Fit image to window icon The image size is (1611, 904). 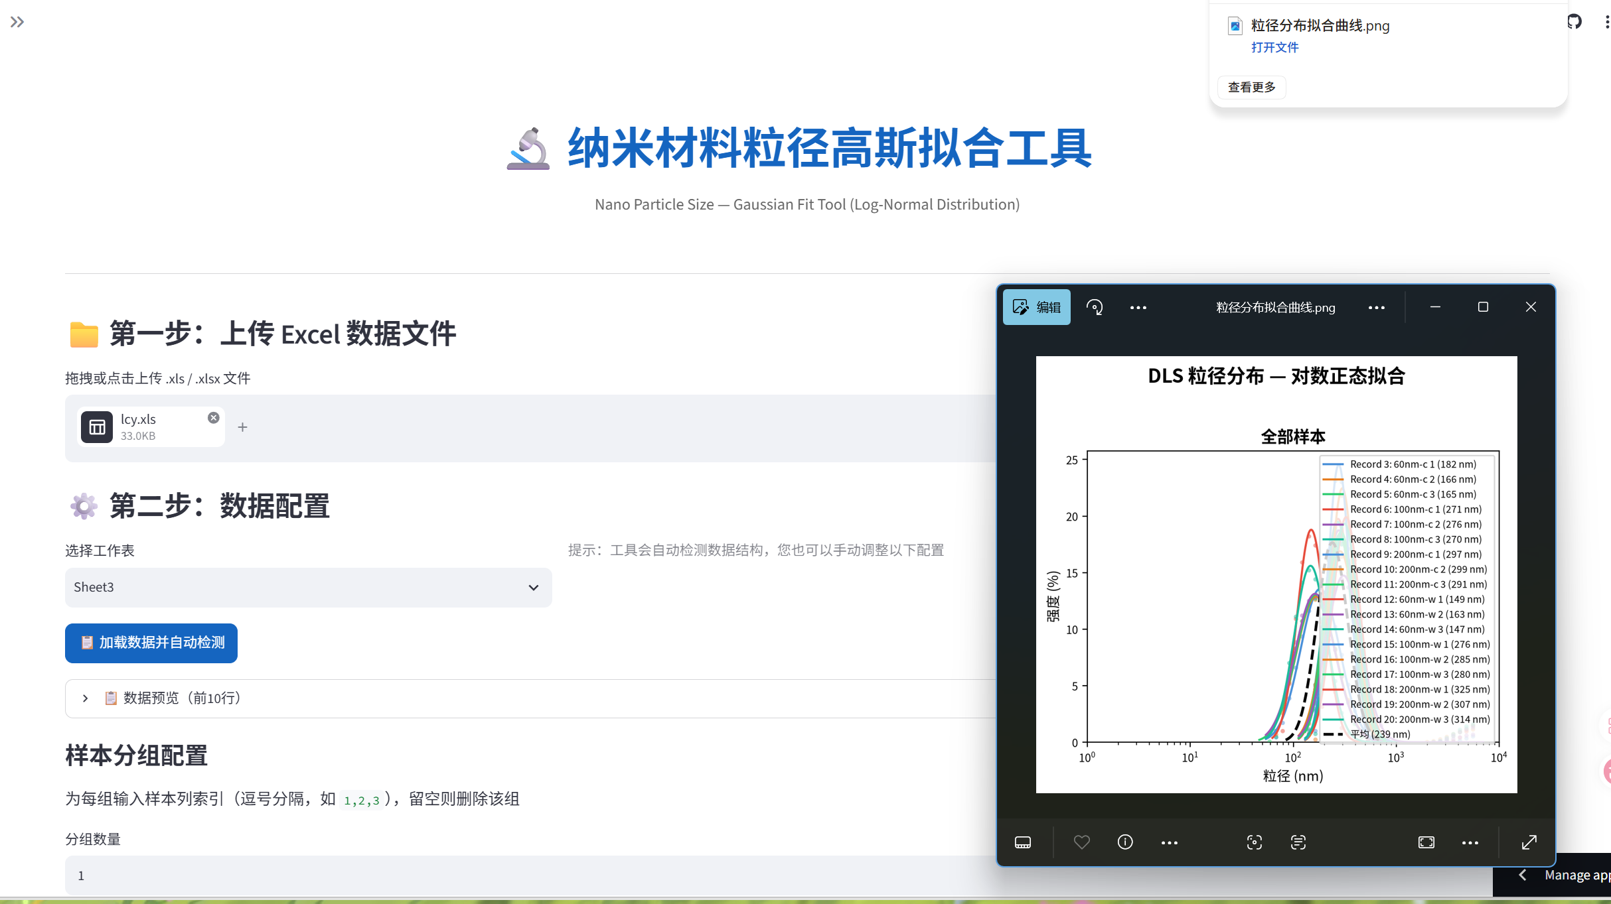point(1426,842)
